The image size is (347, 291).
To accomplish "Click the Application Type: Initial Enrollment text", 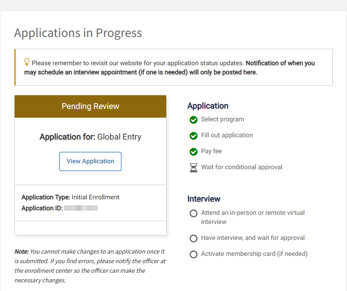I will click(x=70, y=197).
